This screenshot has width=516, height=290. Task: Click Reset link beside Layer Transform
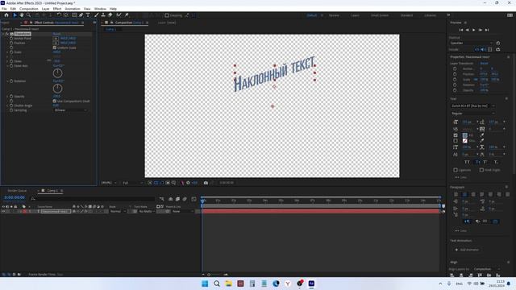[484, 63]
